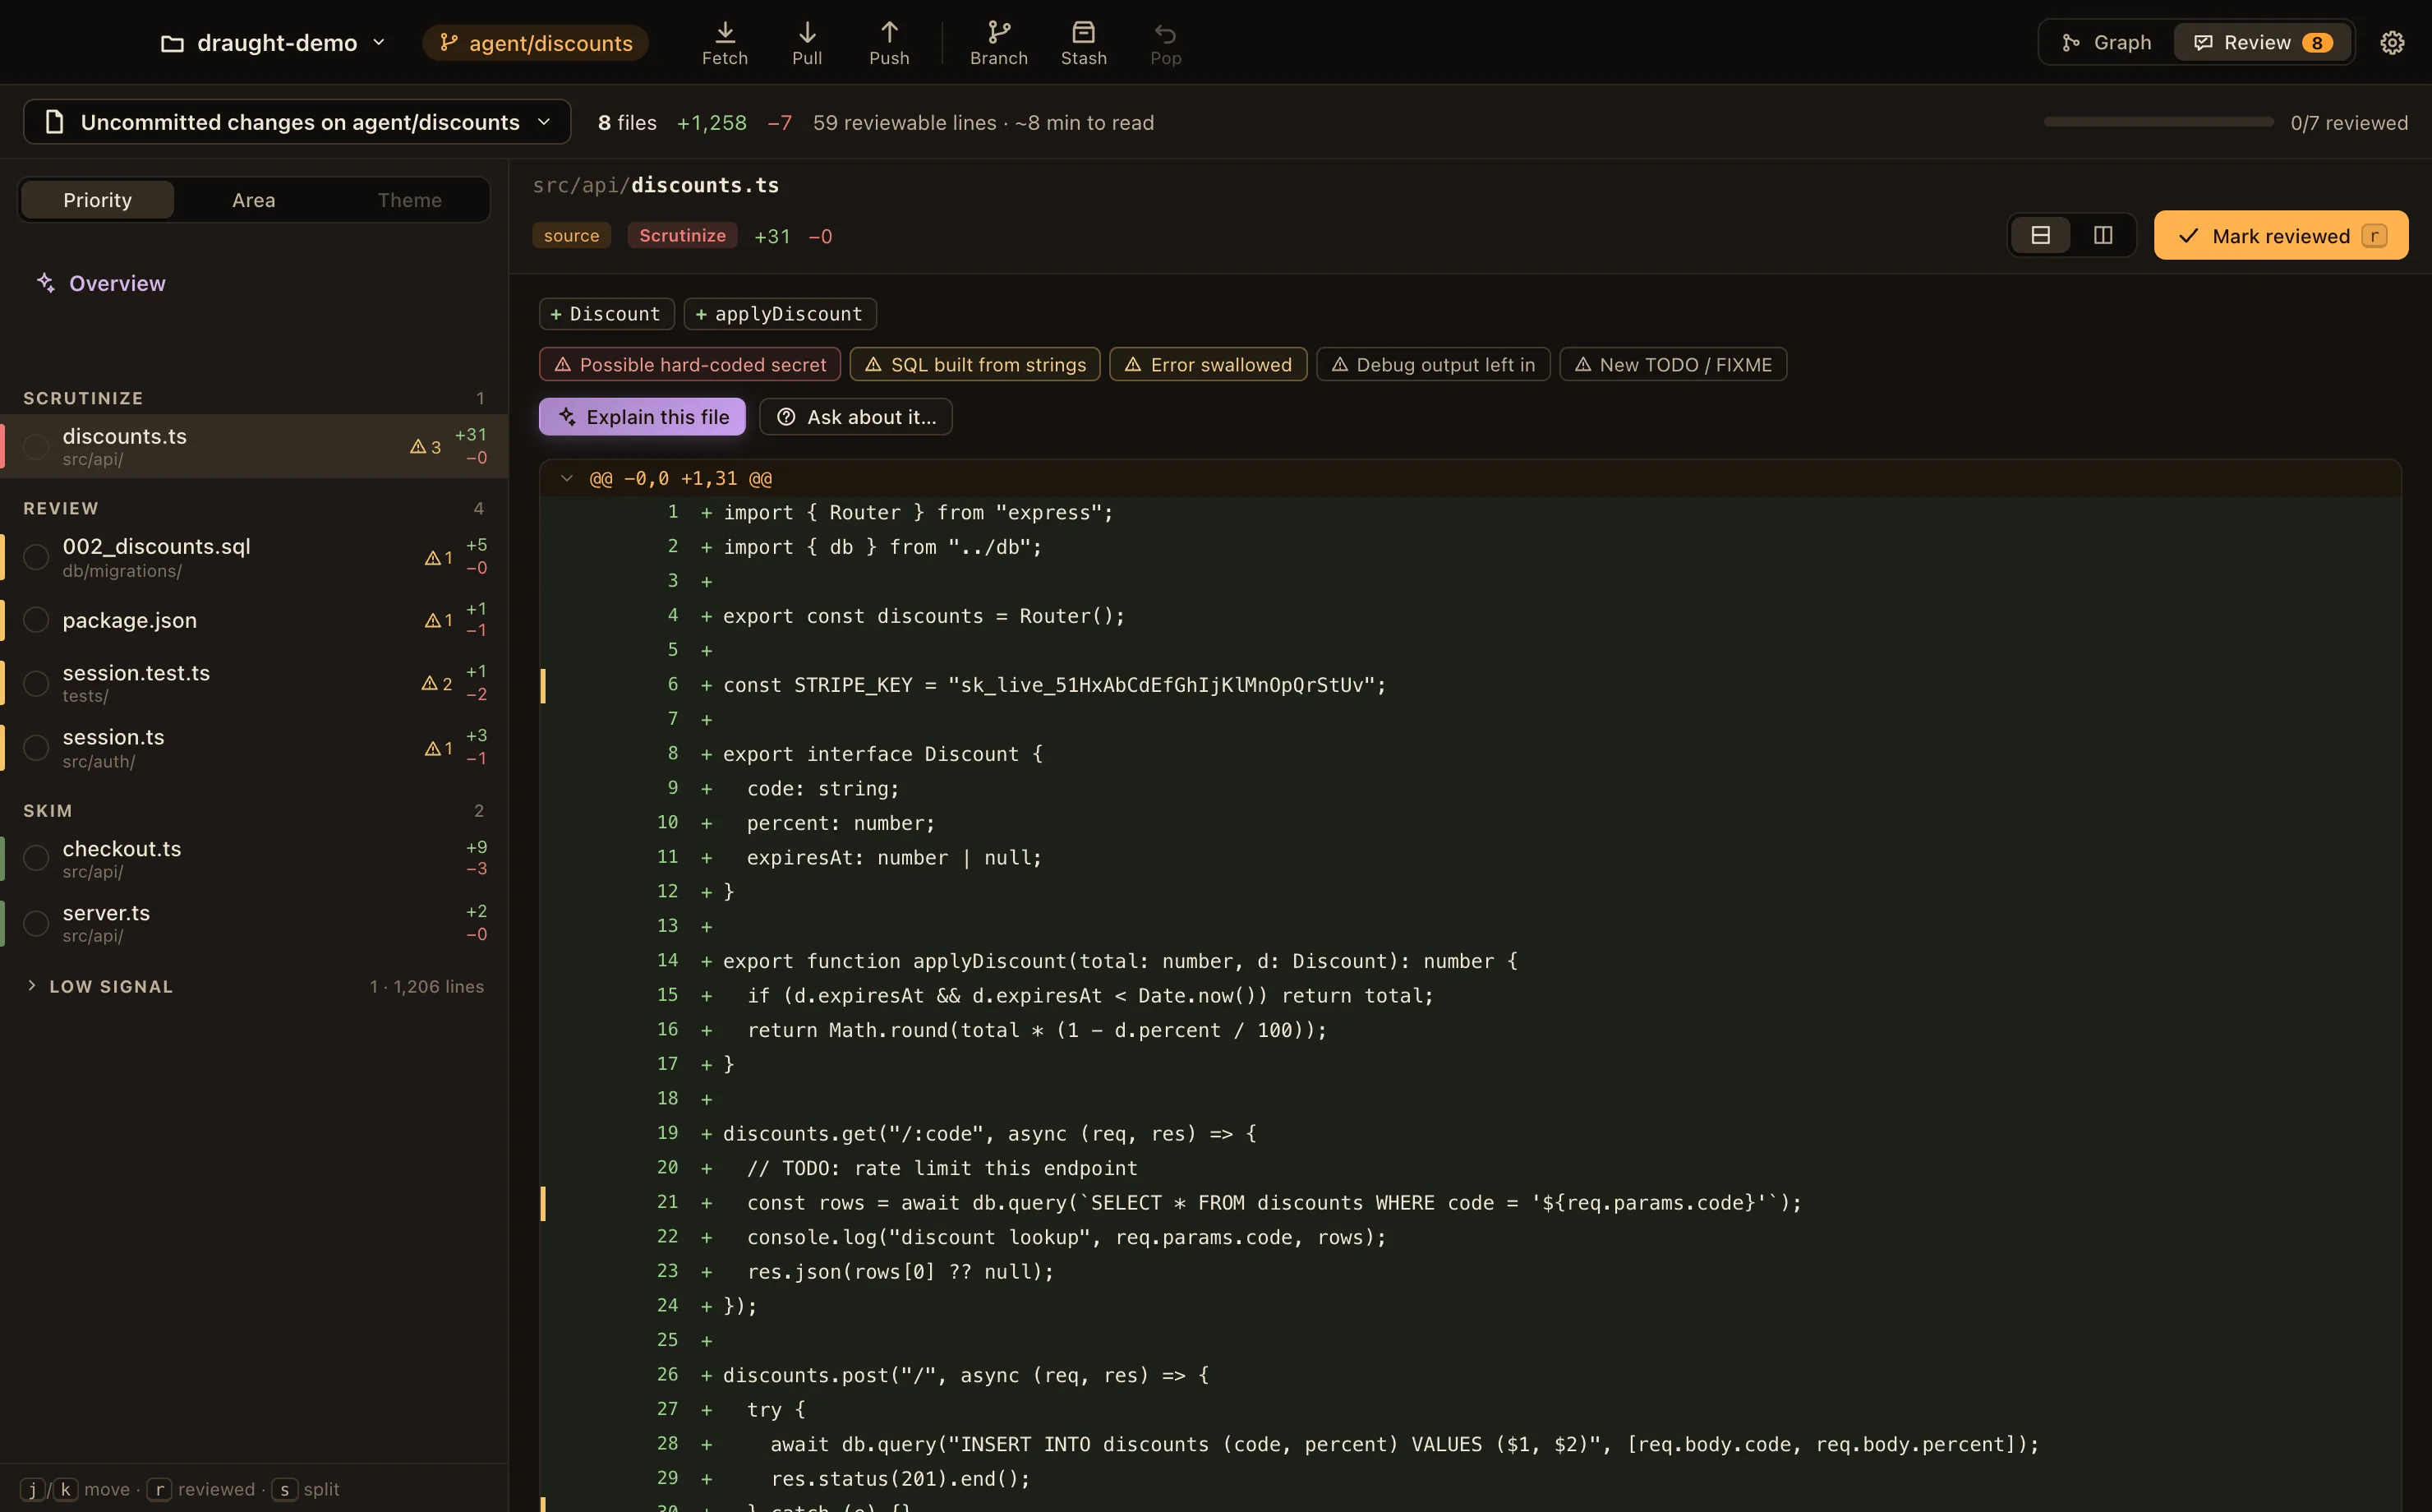Switch to unified diff view icon

tap(2041, 235)
